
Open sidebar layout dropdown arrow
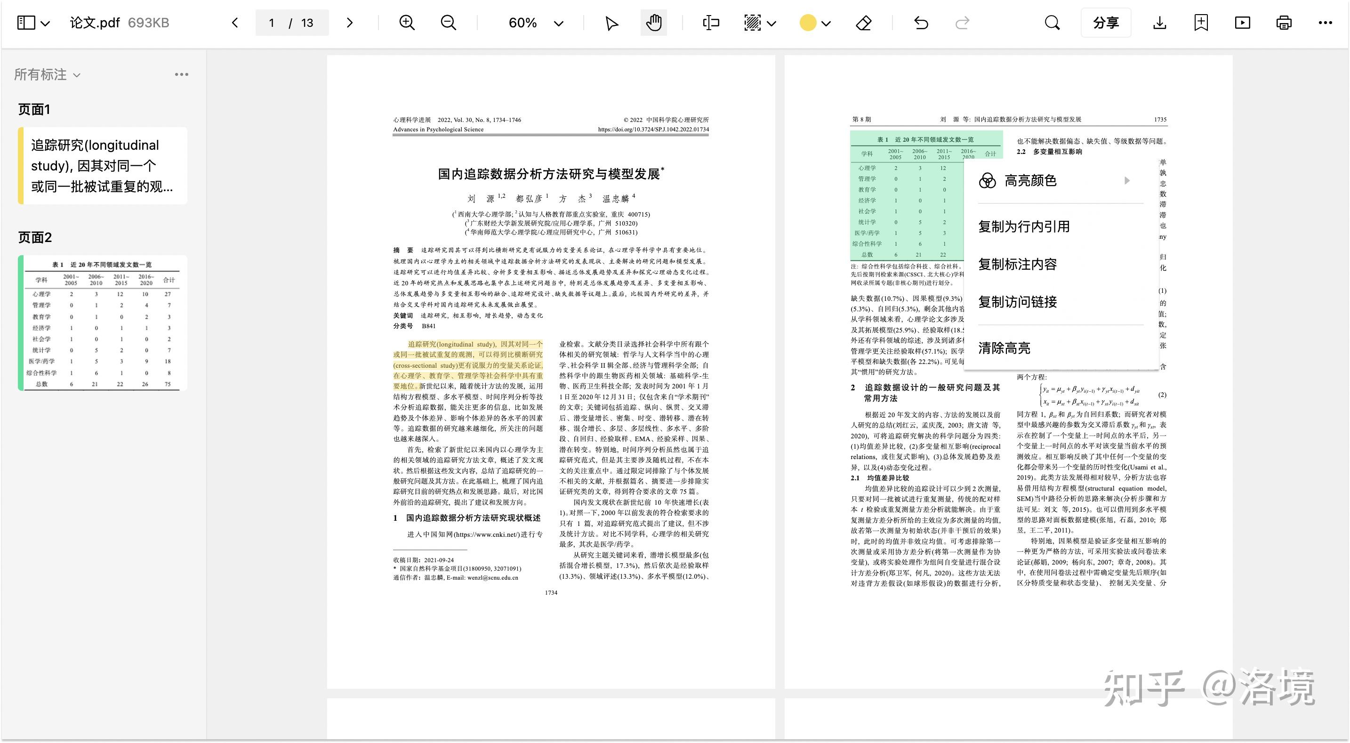coord(46,23)
